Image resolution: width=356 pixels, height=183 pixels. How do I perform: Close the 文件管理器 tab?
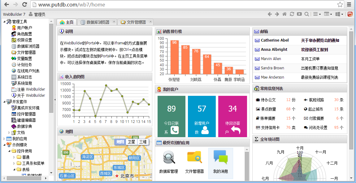[150, 22]
